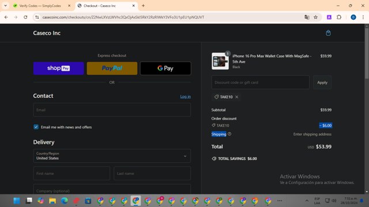
Task: Go forward in browser history
Action: coord(16,17)
